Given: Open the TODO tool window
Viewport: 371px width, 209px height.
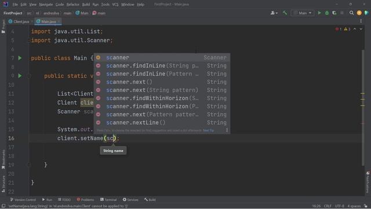Looking at the screenshot, I should coord(64,200).
